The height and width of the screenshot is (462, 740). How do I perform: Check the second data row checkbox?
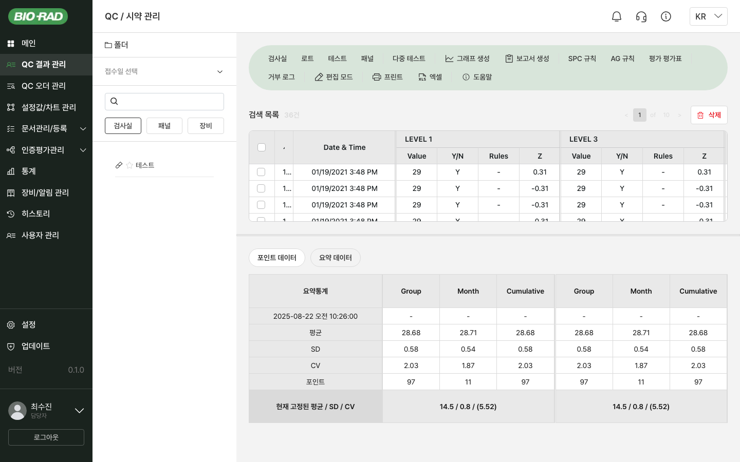(261, 188)
